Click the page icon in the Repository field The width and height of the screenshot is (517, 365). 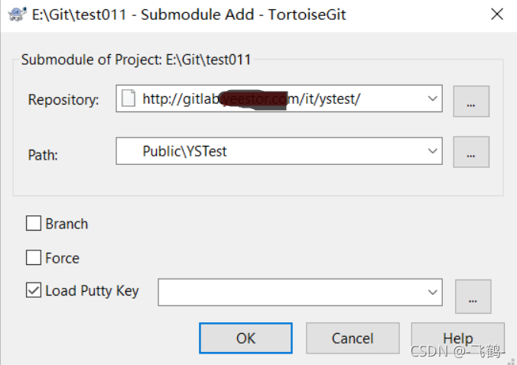tap(129, 99)
